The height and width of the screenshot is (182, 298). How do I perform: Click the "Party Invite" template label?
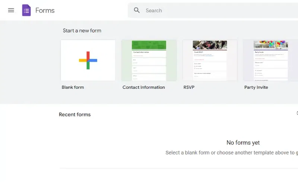[x=256, y=87]
